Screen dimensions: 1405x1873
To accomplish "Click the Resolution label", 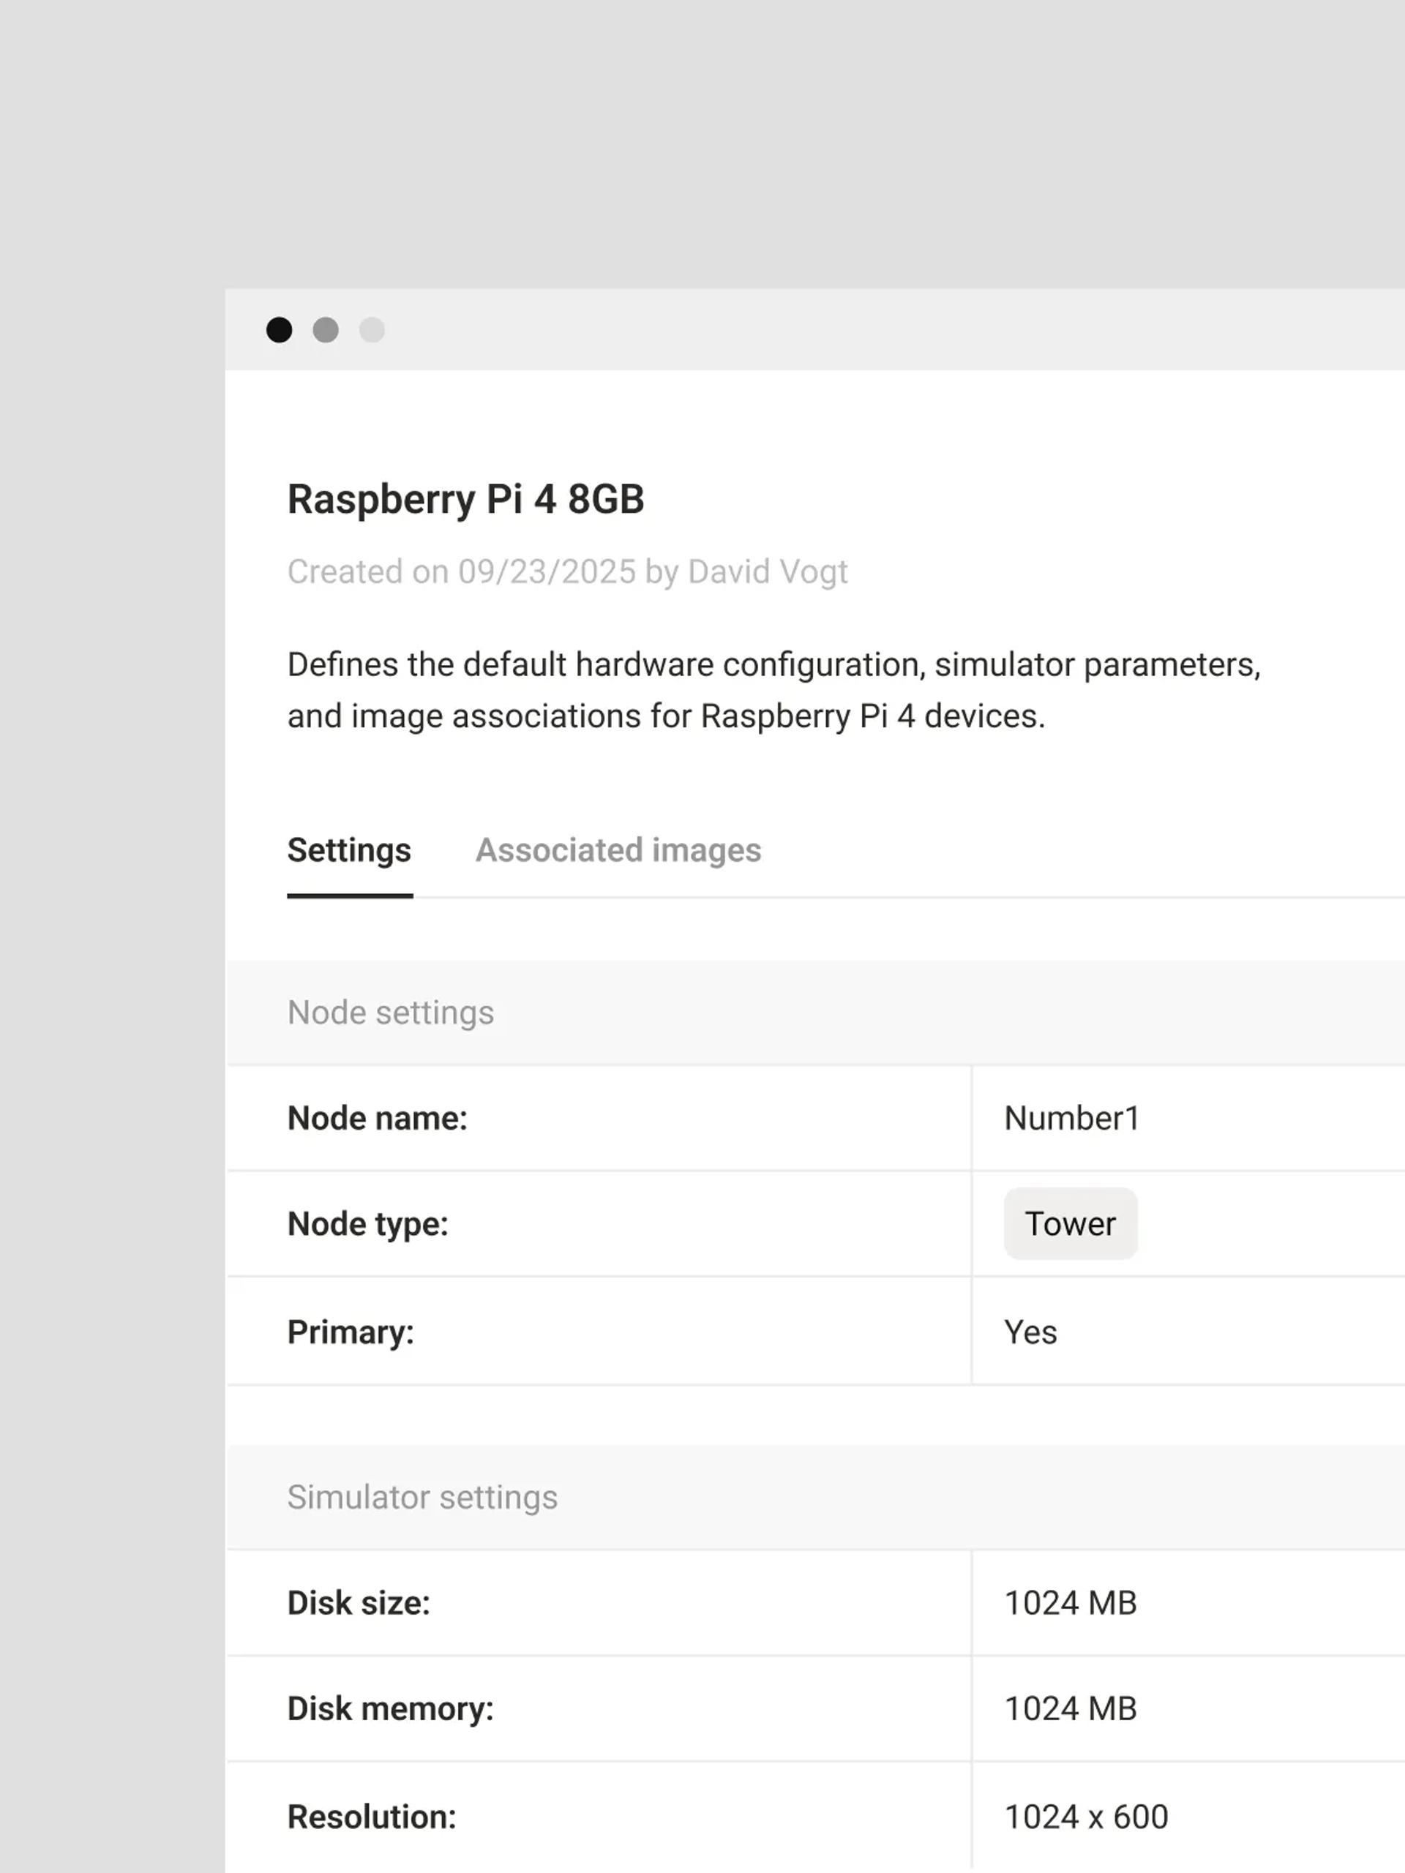I will [x=372, y=1817].
